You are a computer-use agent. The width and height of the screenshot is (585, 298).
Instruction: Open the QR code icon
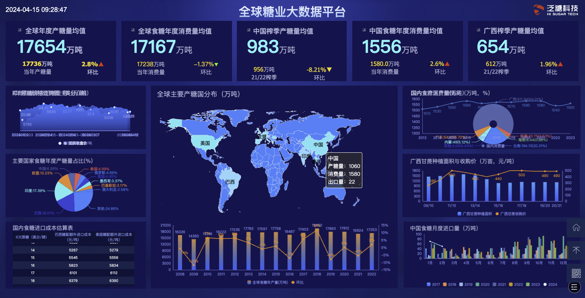click(576, 273)
